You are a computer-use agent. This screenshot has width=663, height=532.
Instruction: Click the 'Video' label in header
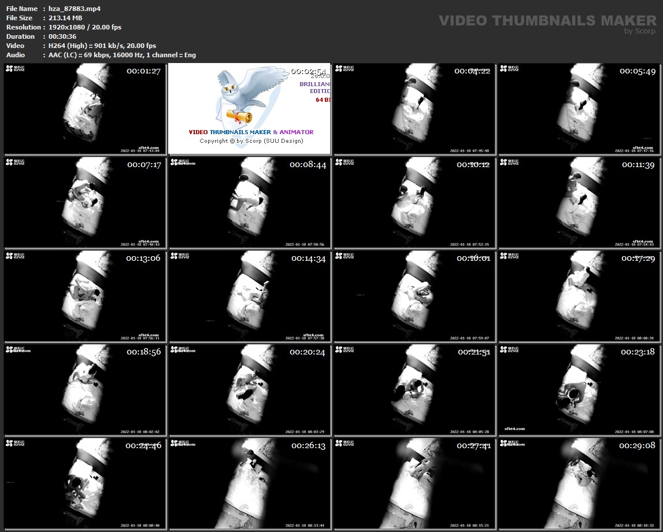click(15, 46)
